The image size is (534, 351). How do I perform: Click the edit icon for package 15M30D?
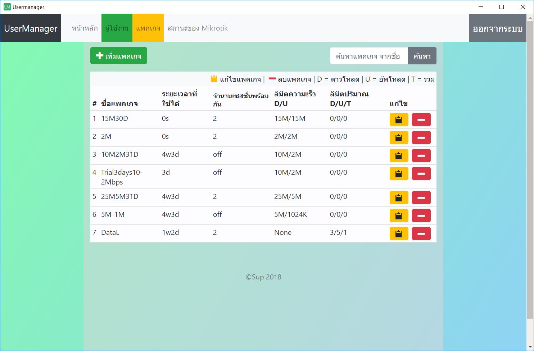point(399,120)
